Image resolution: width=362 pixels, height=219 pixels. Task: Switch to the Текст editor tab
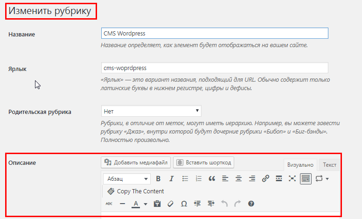329,165
